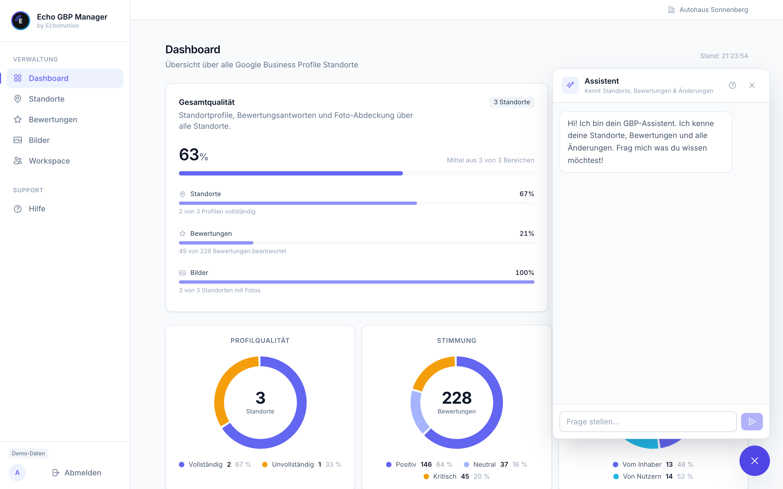This screenshot has height=489, width=783.
Task: Open the Workspace menu entry
Action: click(x=65, y=161)
